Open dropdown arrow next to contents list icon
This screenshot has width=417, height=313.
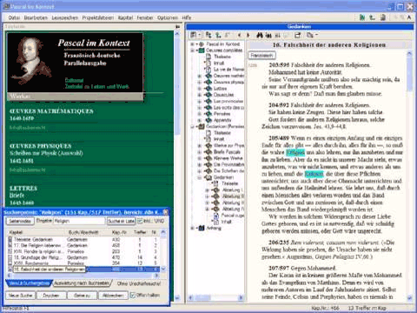pyautogui.click(x=200, y=35)
